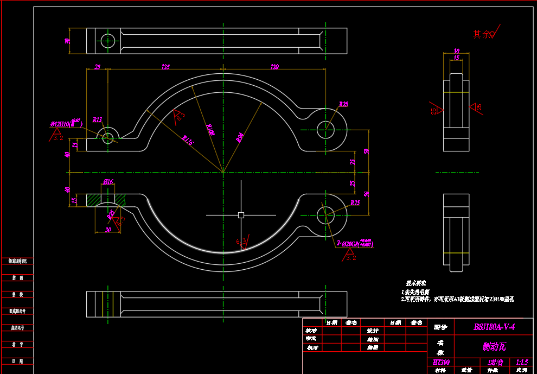Image resolution: width=537 pixels, height=374 pixels.
Task: Click the 30 height dimension of the top strip view
Action: (67, 41)
